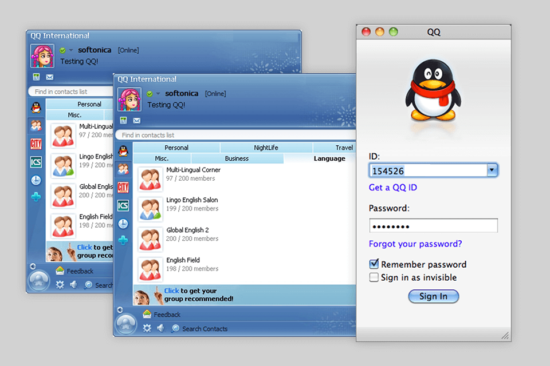Image resolution: width=550 pixels, height=366 pixels.
Task: Click the blue plus add icon in front sidebar
Action: coord(123,240)
